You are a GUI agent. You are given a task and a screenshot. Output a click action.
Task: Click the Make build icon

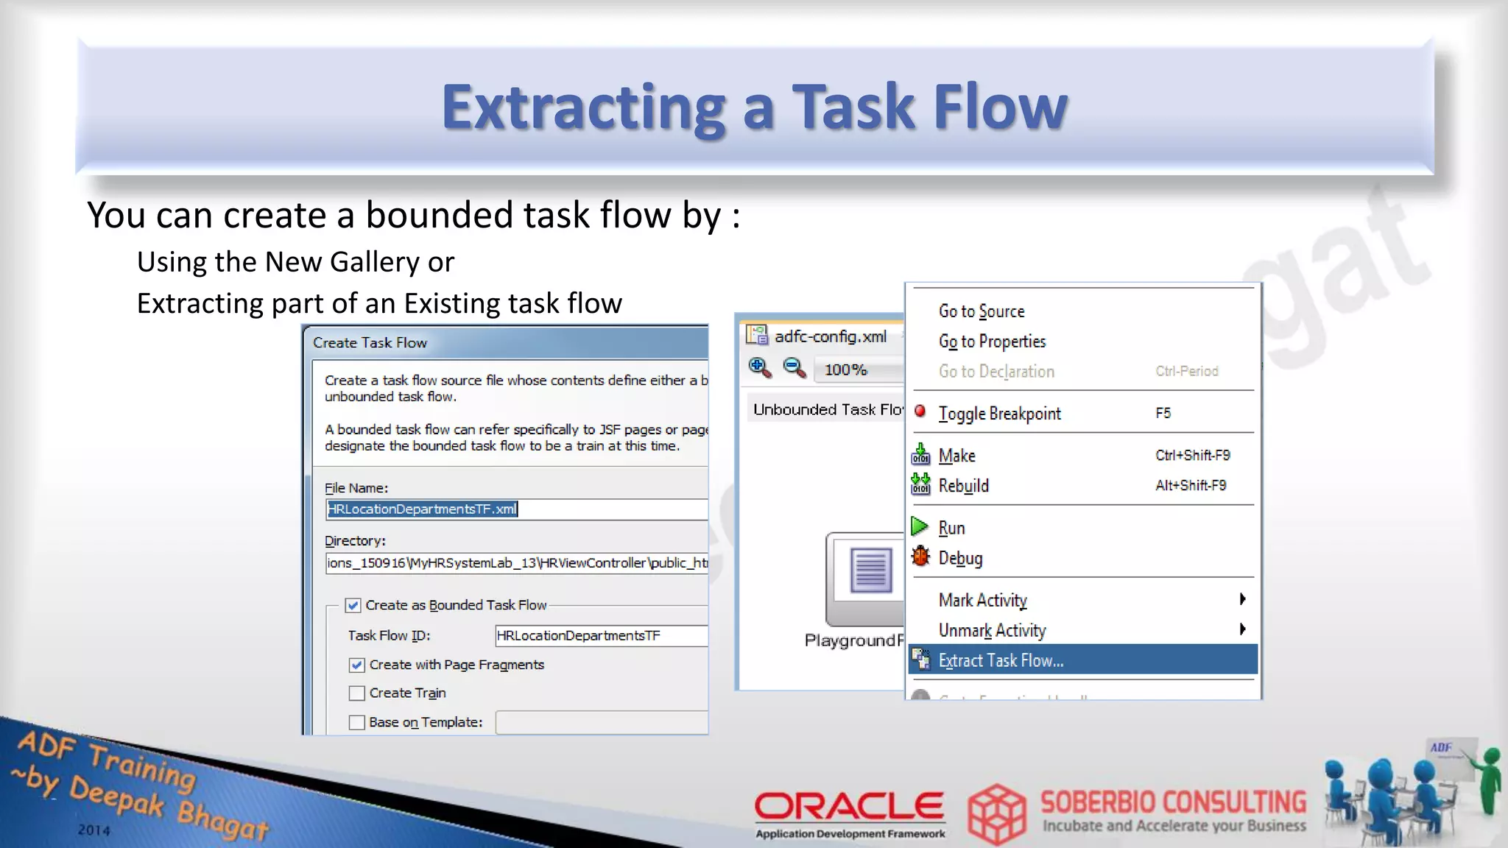point(920,455)
